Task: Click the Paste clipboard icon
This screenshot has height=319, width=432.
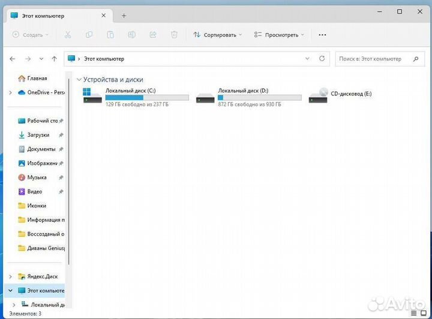Action: [x=110, y=35]
